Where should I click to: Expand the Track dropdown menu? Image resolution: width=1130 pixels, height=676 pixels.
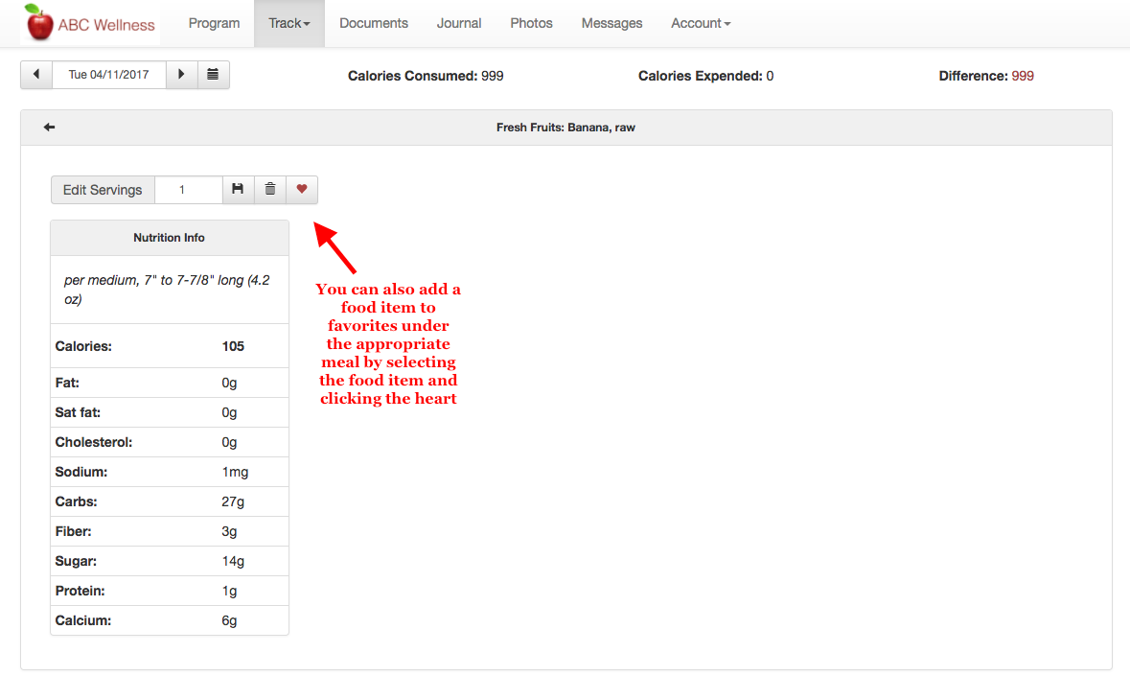[x=288, y=23]
